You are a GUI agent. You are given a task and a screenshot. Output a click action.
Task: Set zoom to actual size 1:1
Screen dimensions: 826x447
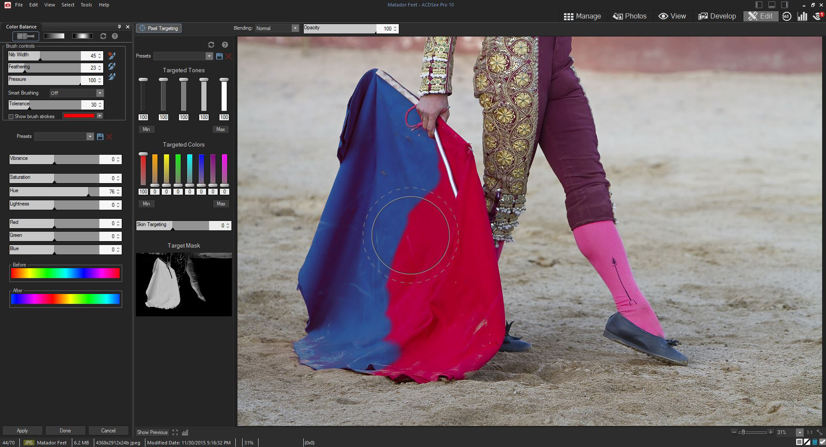809,432
